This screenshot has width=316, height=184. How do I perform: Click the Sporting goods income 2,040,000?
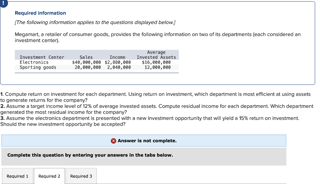coord(119,67)
